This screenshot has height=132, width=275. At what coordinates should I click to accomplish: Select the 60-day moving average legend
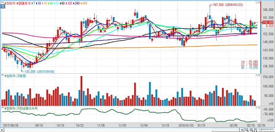62,3
